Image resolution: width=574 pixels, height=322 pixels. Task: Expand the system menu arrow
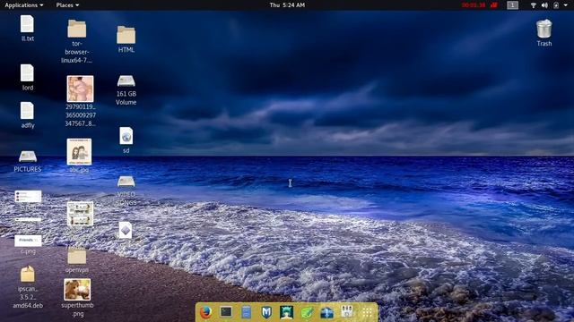pyautogui.click(x=566, y=5)
